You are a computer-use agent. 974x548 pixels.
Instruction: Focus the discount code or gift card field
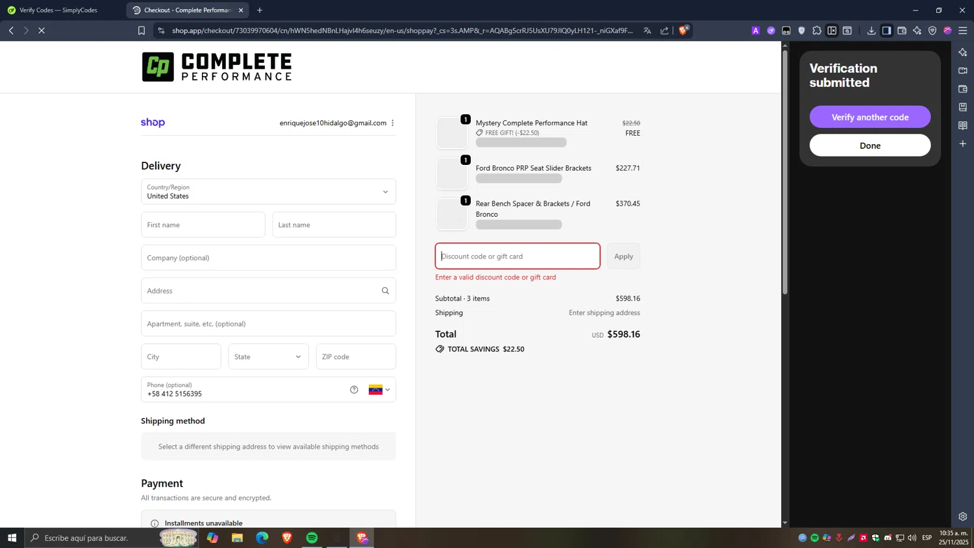(x=518, y=256)
